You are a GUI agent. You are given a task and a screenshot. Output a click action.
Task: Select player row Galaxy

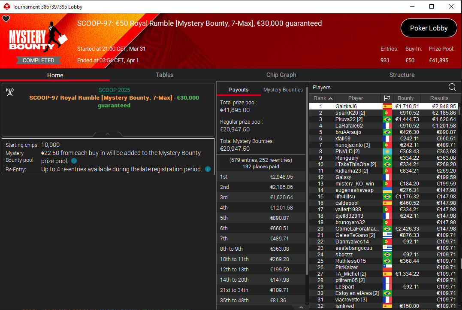pos(383,177)
